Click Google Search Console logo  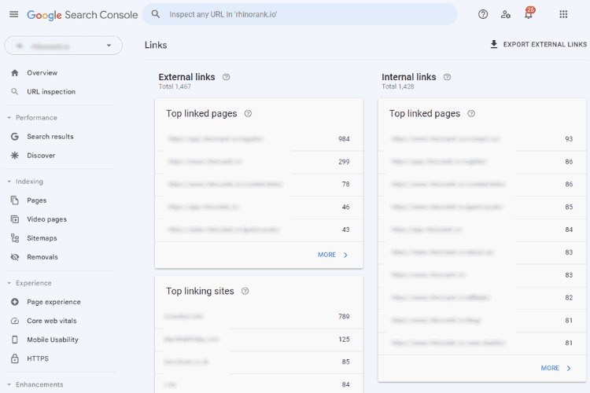tap(82, 15)
